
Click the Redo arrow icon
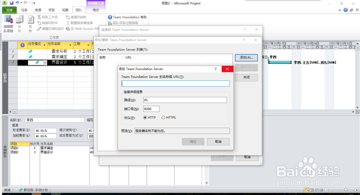[26, 3]
